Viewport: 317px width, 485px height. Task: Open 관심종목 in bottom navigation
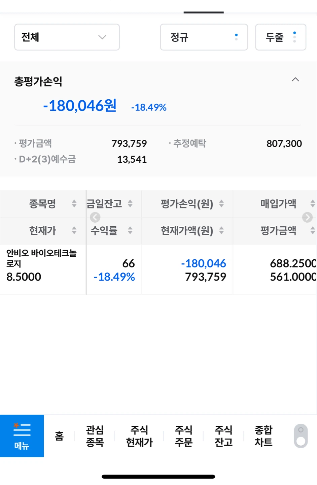coord(95,436)
